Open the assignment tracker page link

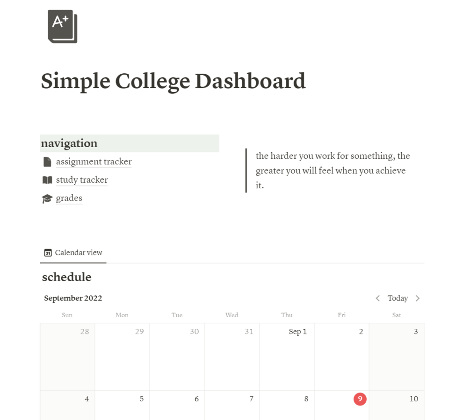(94, 162)
